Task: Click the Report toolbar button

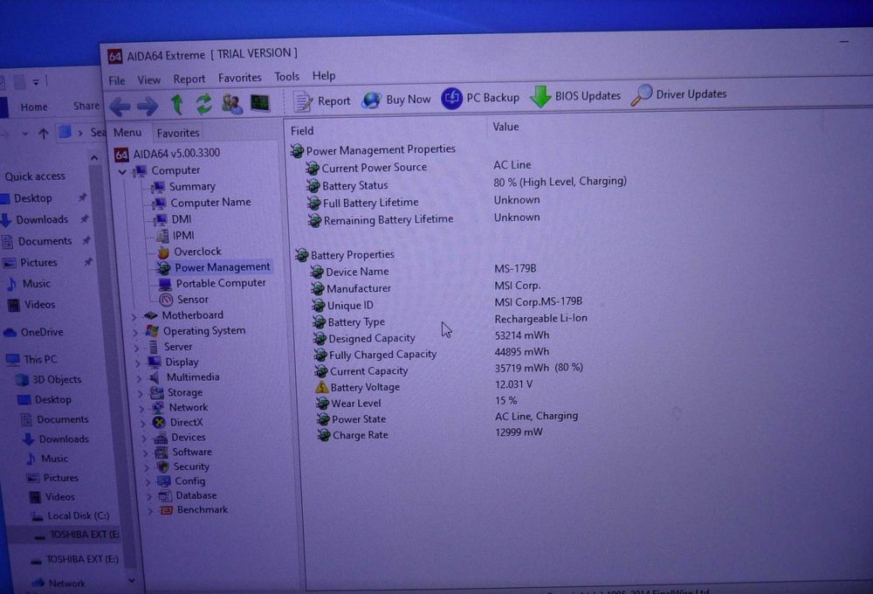Action: (x=322, y=101)
